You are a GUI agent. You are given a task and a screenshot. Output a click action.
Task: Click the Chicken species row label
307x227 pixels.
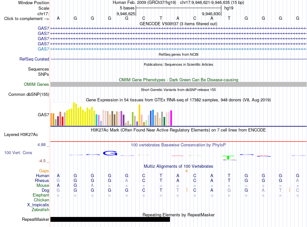(41, 200)
